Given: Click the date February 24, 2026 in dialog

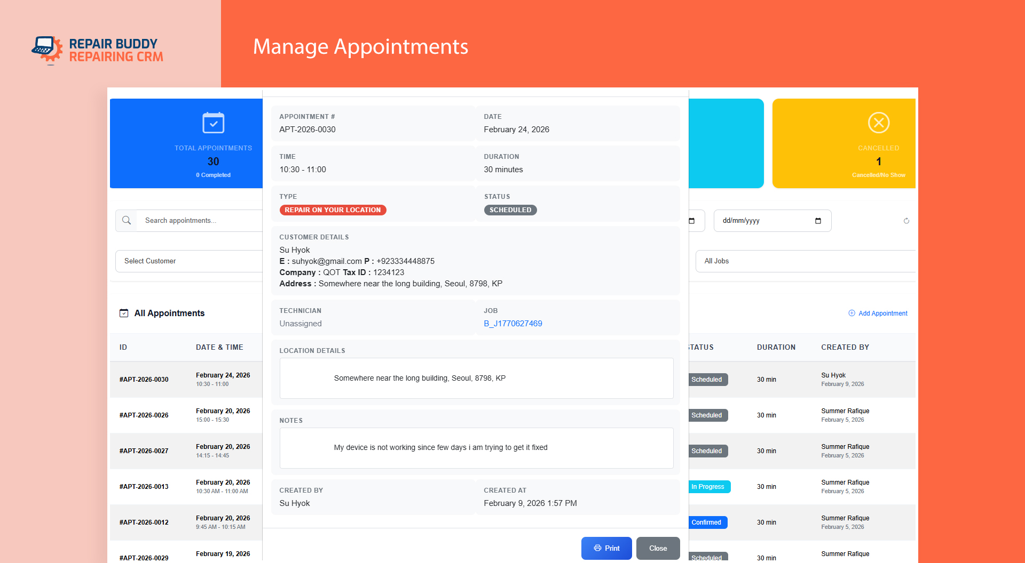Looking at the screenshot, I should (x=517, y=130).
